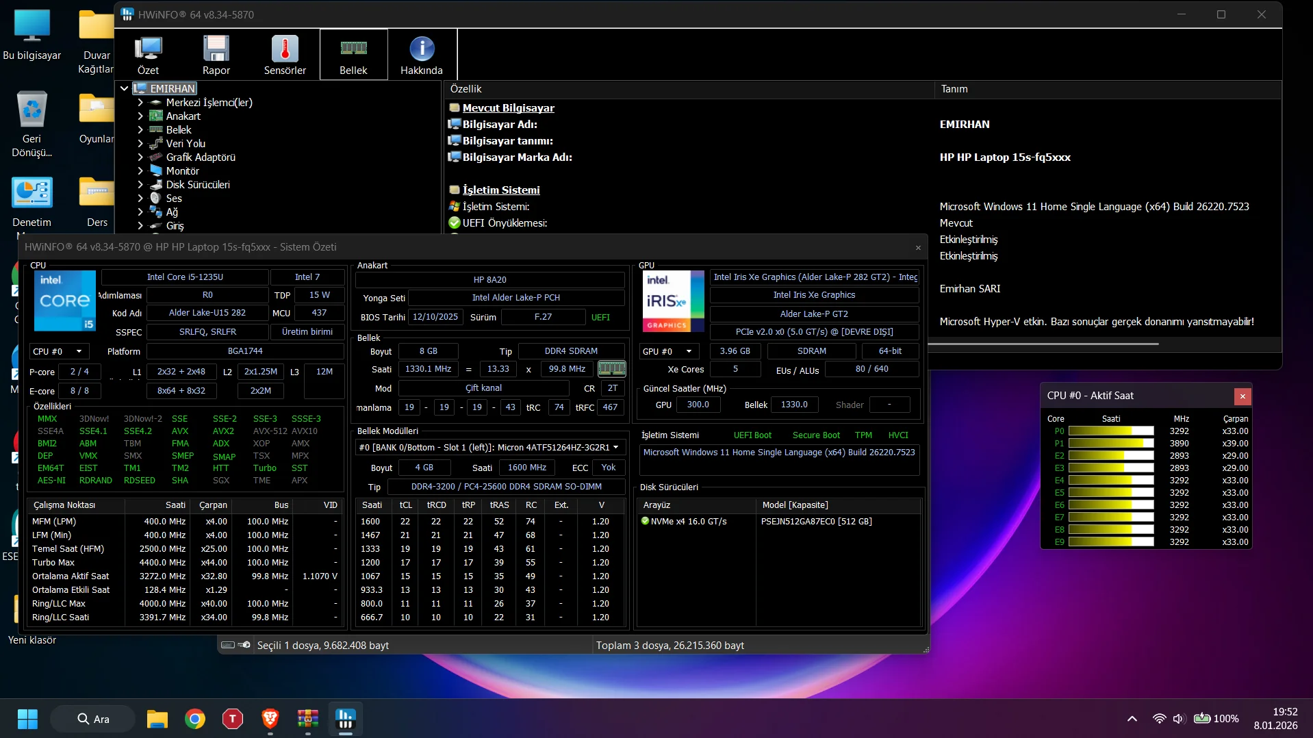Expand the Disk Sürücüleri tree node
1313x738 pixels.
point(140,185)
